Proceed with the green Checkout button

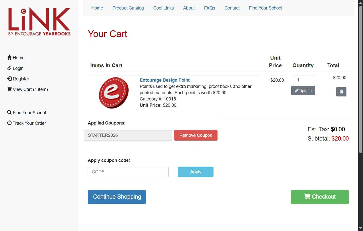tap(320, 197)
